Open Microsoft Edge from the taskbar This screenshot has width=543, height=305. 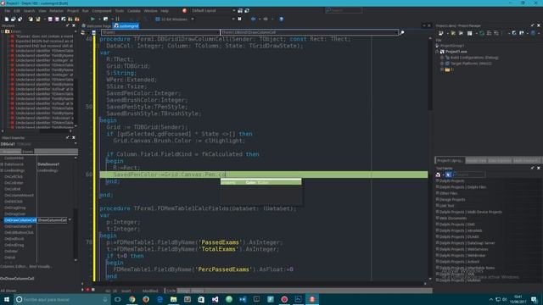[160, 299]
